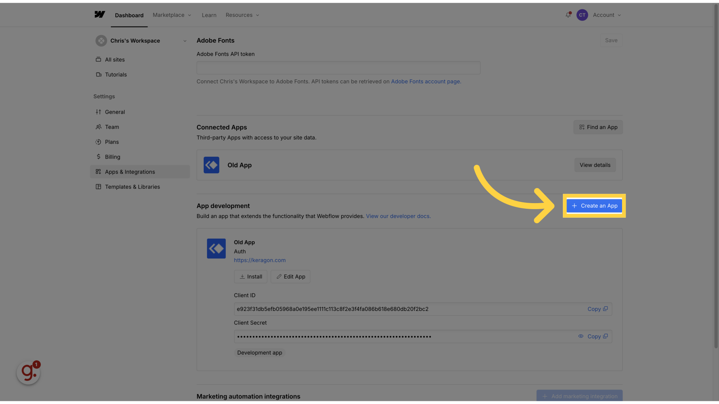Expand the Resources dropdown
719x404 pixels.
coord(242,15)
